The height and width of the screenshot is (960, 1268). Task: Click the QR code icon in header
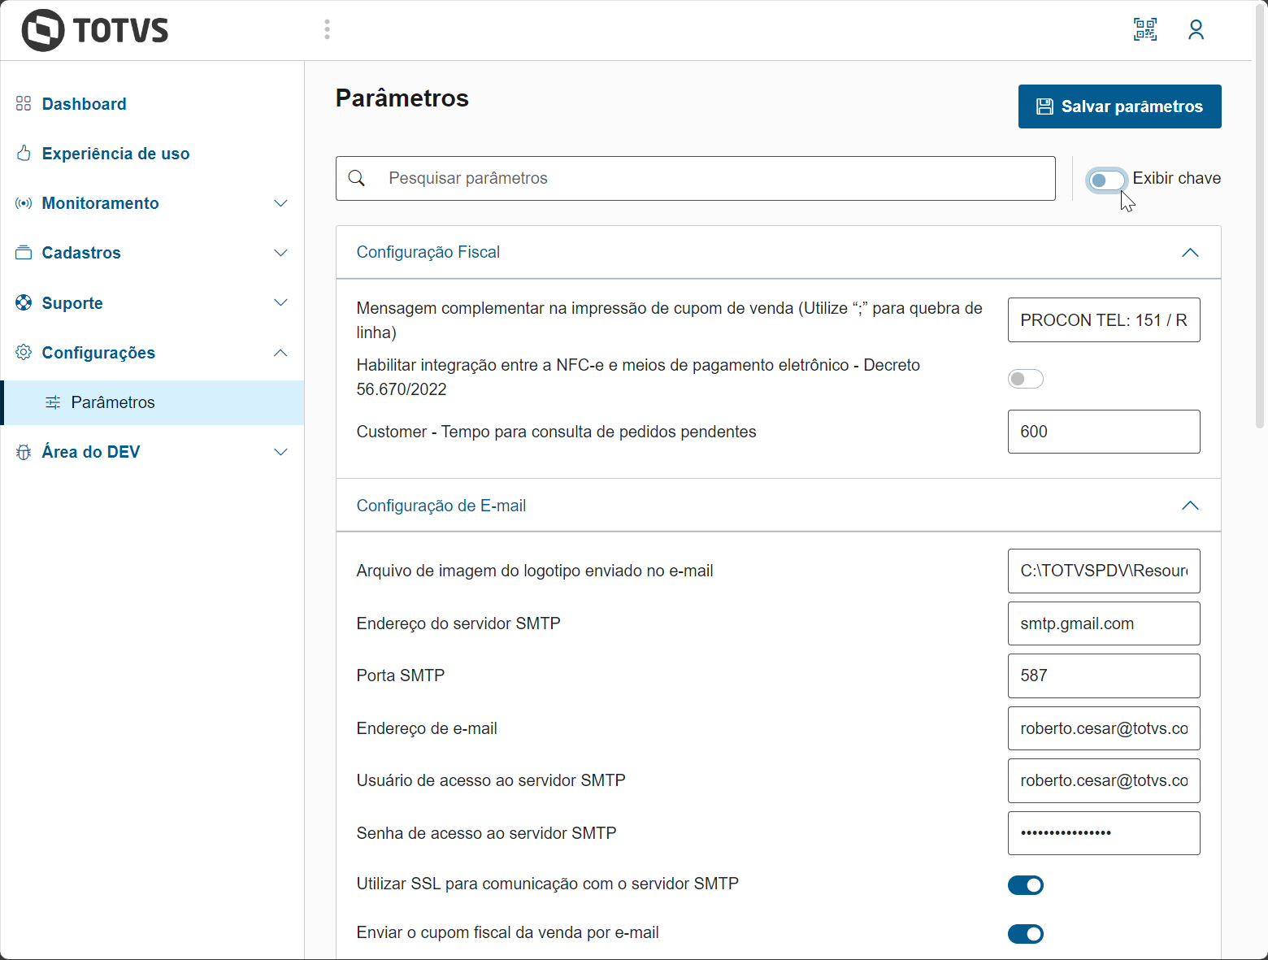1145,30
